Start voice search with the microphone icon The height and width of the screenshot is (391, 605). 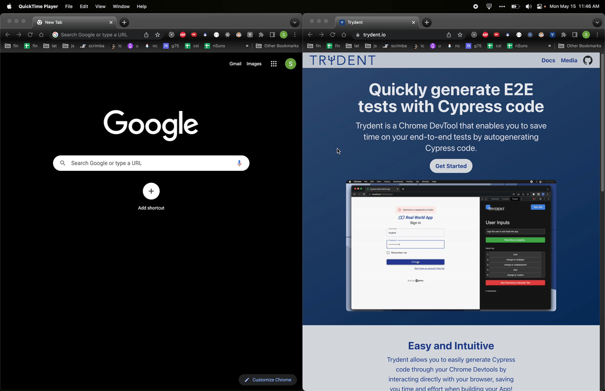pyautogui.click(x=239, y=163)
